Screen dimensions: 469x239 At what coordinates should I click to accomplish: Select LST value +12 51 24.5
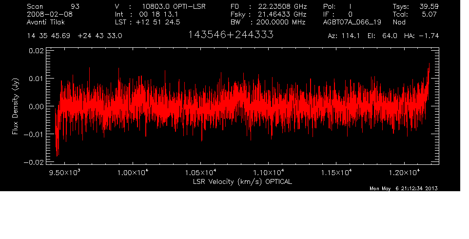pyautogui.click(x=158, y=22)
